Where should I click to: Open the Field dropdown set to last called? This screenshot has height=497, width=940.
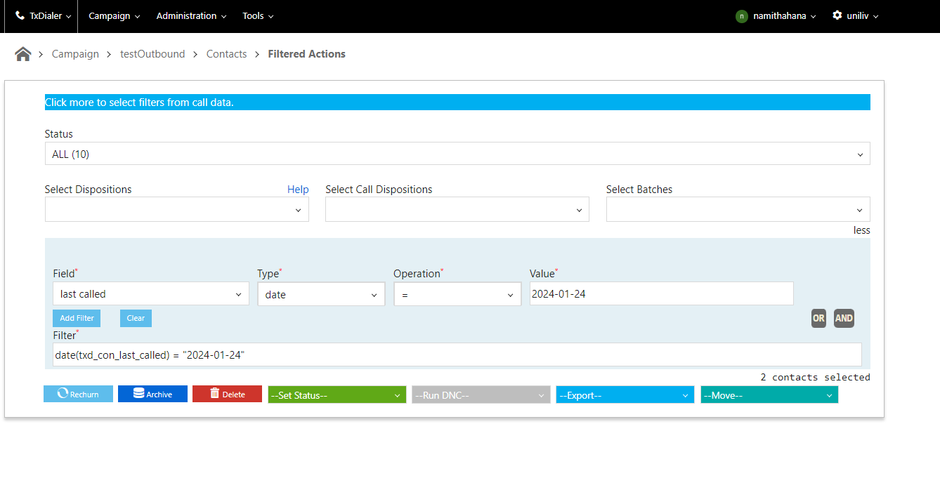[150, 294]
